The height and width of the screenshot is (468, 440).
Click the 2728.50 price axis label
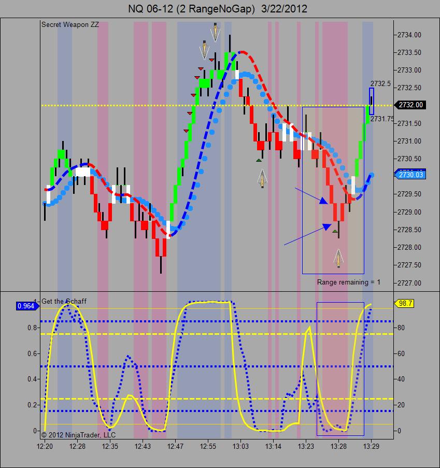point(409,230)
